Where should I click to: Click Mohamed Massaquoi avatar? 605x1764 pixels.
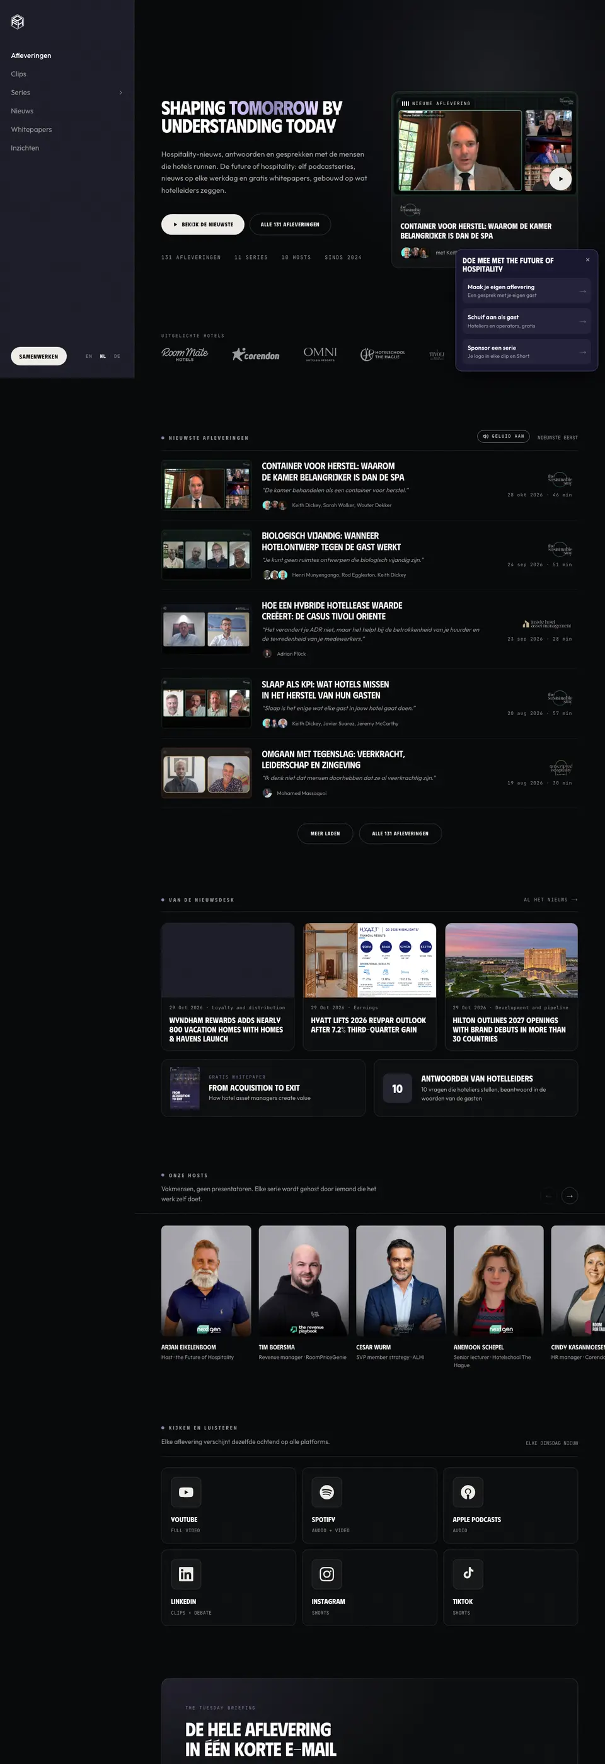tap(267, 793)
